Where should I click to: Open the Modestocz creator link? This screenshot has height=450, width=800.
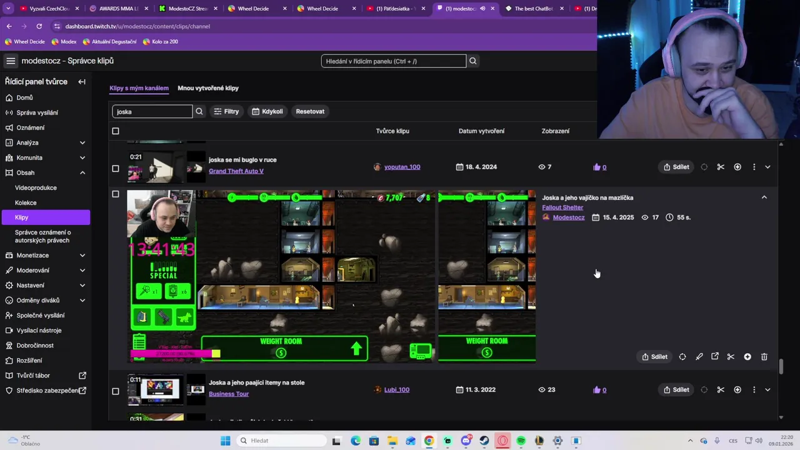[569, 217]
